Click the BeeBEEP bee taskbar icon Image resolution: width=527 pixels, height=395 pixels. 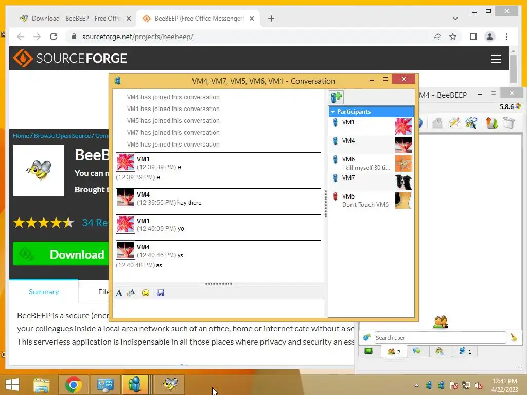point(170,385)
